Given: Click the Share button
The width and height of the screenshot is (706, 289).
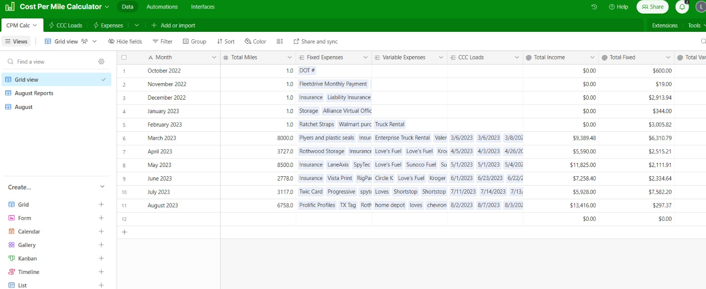Looking at the screenshot, I should 652,7.
